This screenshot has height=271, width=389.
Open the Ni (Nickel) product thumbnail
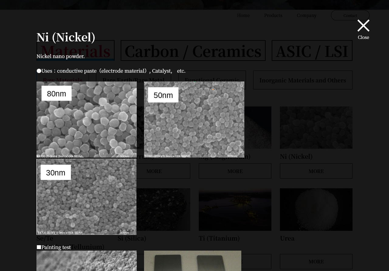(x=316, y=127)
